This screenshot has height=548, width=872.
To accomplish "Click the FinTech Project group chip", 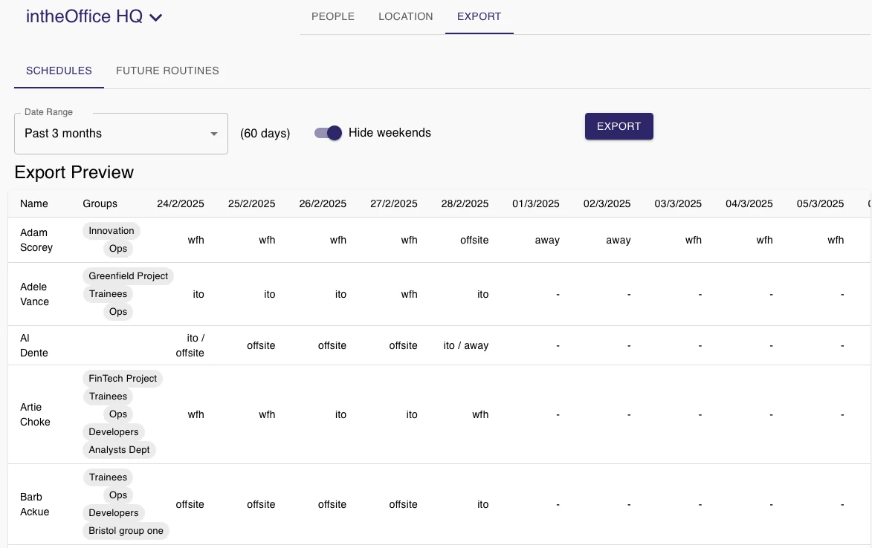I will coord(123,379).
